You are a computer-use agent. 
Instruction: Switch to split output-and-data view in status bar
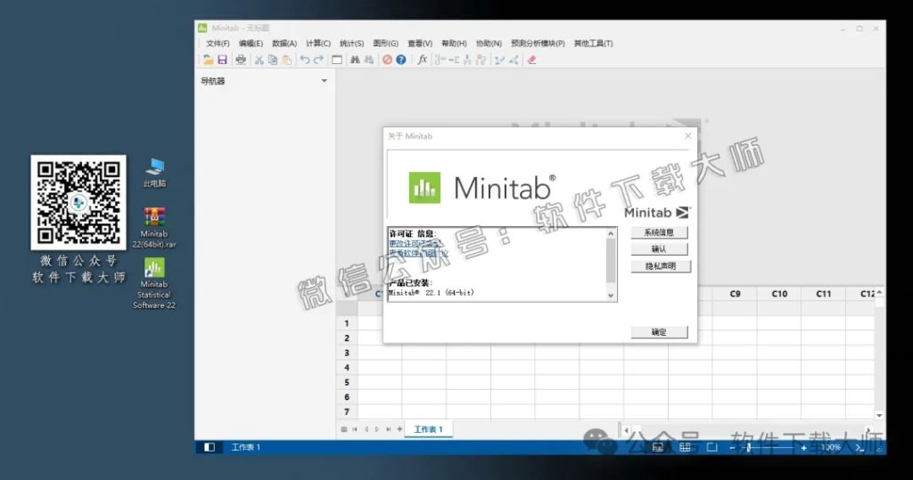click(x=657, y=447)
